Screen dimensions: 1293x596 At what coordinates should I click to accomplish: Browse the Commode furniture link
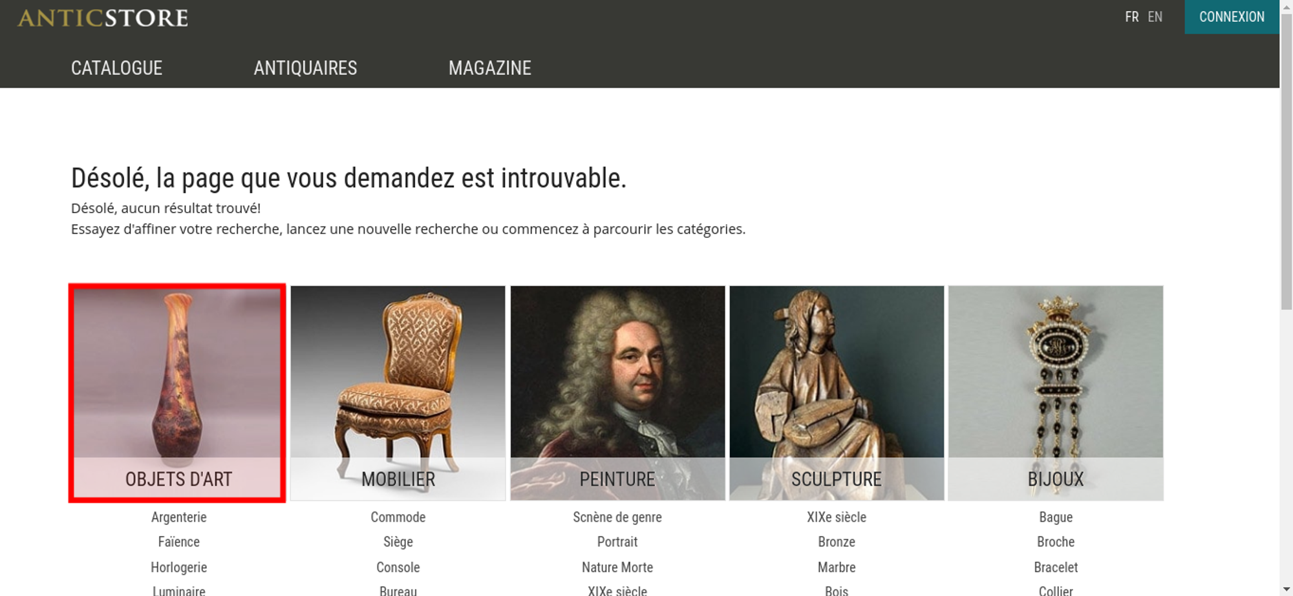point(398,517)
